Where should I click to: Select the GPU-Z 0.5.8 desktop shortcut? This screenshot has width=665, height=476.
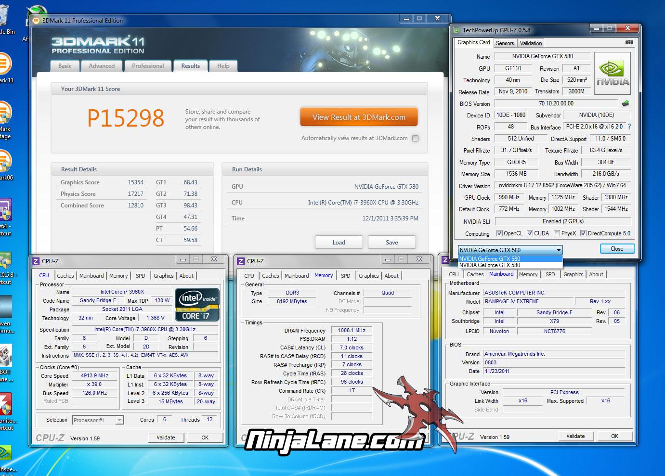[x=6, y=268]
